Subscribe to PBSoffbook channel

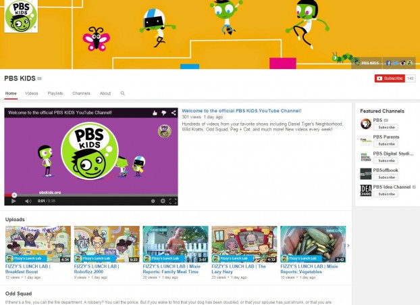tap(386, 177)
